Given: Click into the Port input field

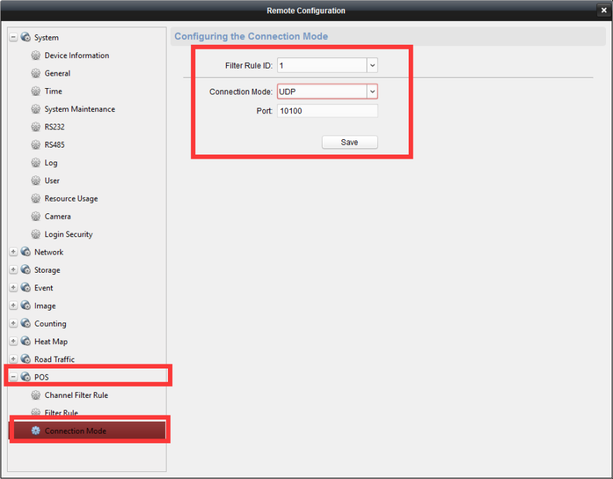Looking at the screenshot, I should [x=327, y=110].
